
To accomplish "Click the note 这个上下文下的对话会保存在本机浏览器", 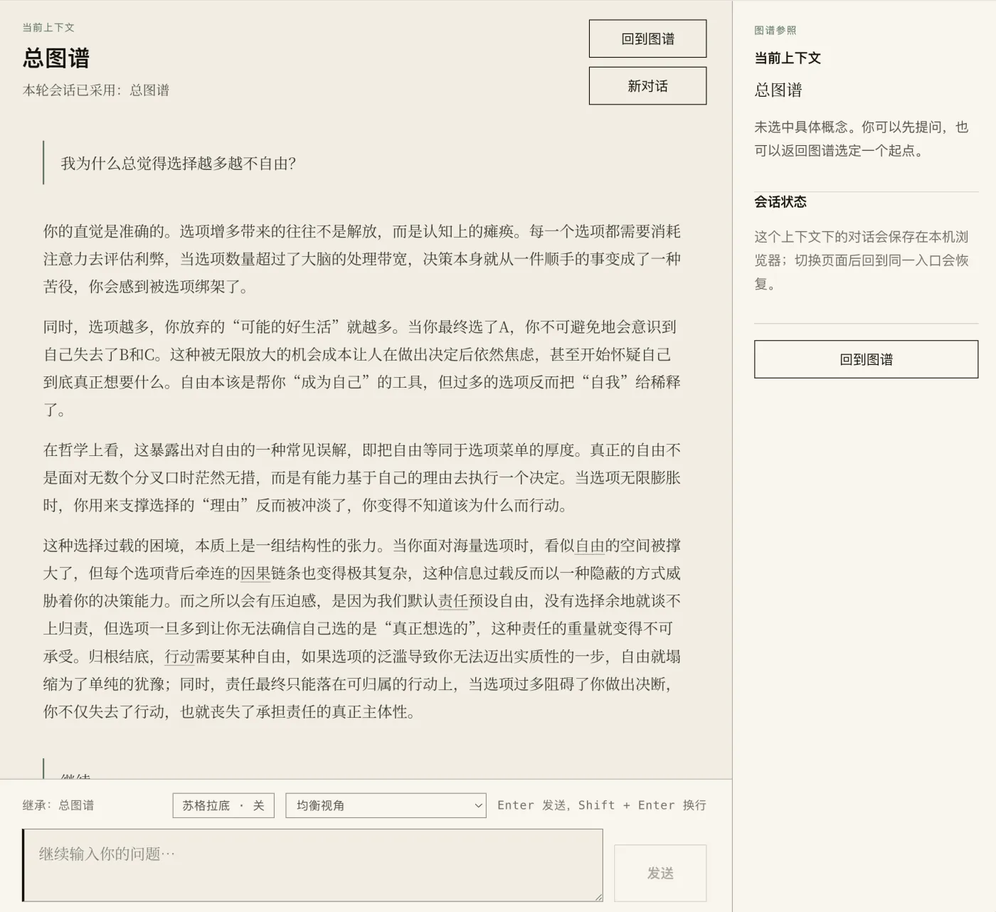I will 862,260.
